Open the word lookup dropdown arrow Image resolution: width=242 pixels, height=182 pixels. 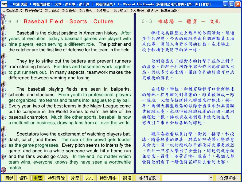click(211, 178)
